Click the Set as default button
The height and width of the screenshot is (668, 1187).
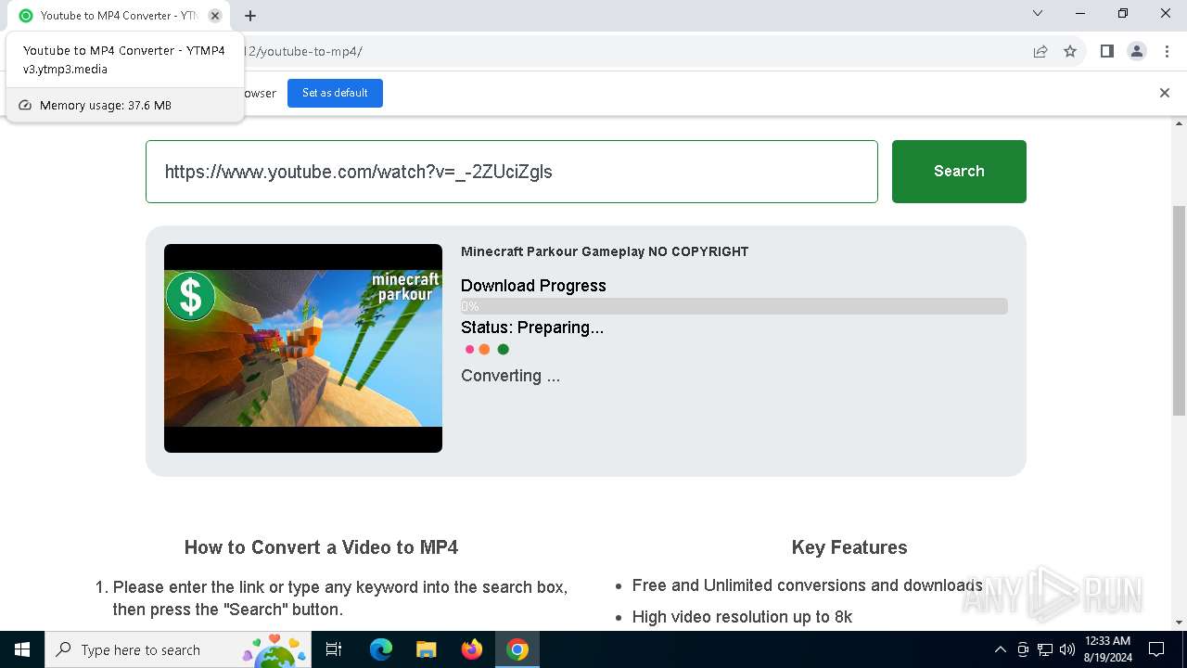pos(335,93)
